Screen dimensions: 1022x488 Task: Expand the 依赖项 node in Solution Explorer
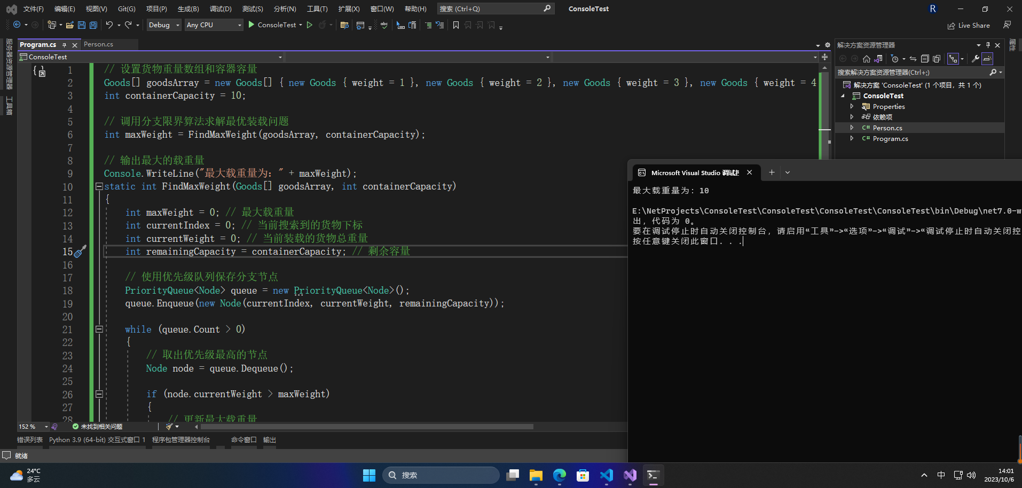point(852,117)
